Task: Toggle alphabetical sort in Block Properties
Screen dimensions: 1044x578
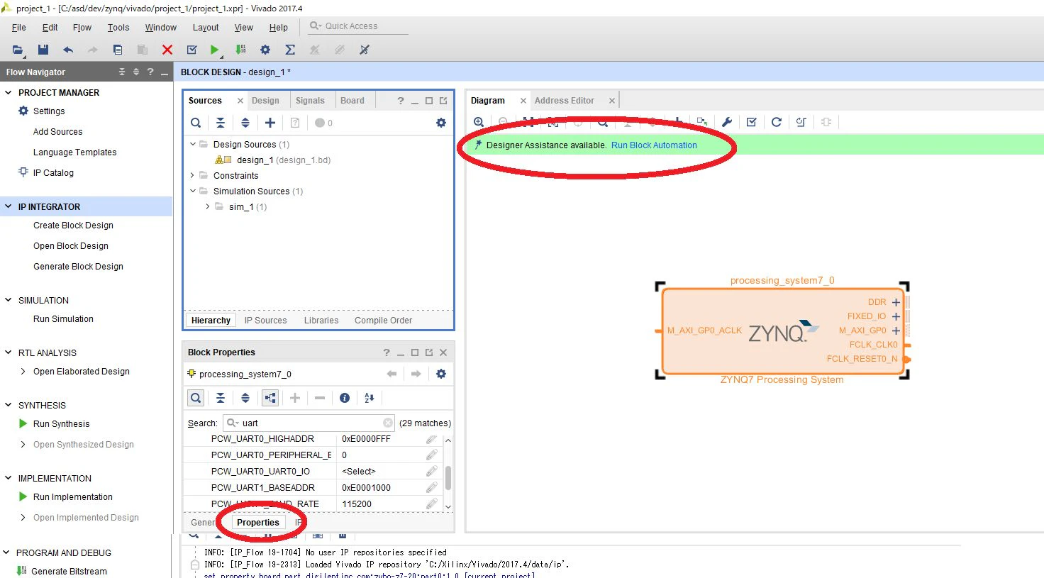Action: point(369,398)
